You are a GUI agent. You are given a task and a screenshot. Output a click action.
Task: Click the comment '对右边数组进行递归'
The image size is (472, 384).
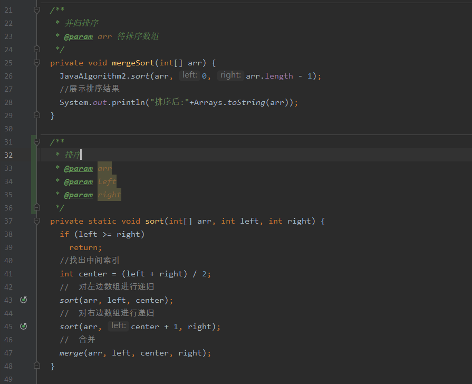tap(117, 313)
